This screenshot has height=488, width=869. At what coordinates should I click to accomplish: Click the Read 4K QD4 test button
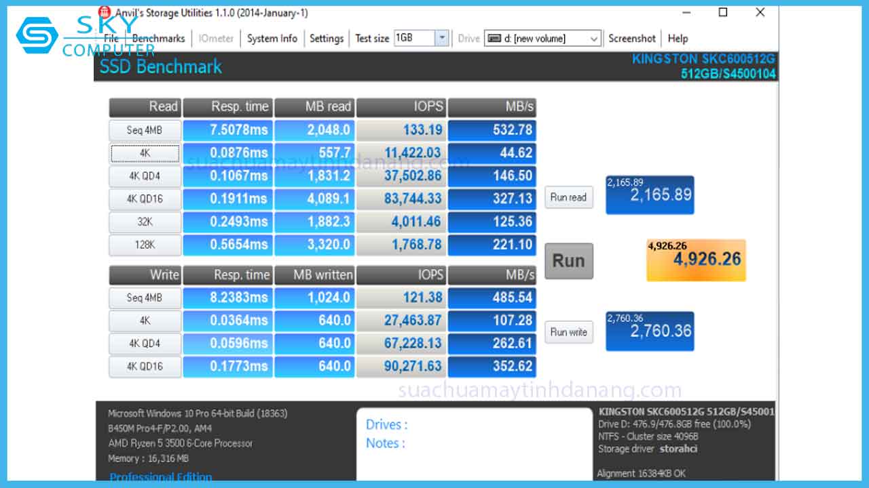point(145,176)
